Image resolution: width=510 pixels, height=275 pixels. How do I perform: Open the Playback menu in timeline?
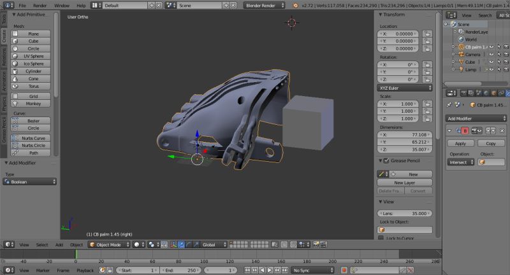pos(85,271)
